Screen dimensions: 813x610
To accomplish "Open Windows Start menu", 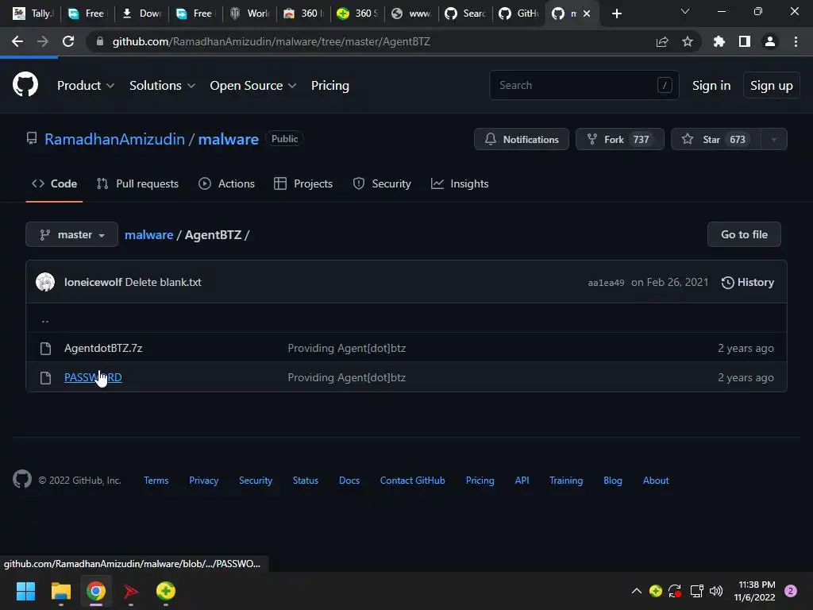I will click(25, 591).
